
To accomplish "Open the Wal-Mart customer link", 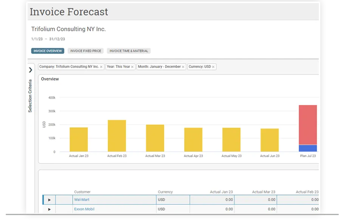I will 82,200.
